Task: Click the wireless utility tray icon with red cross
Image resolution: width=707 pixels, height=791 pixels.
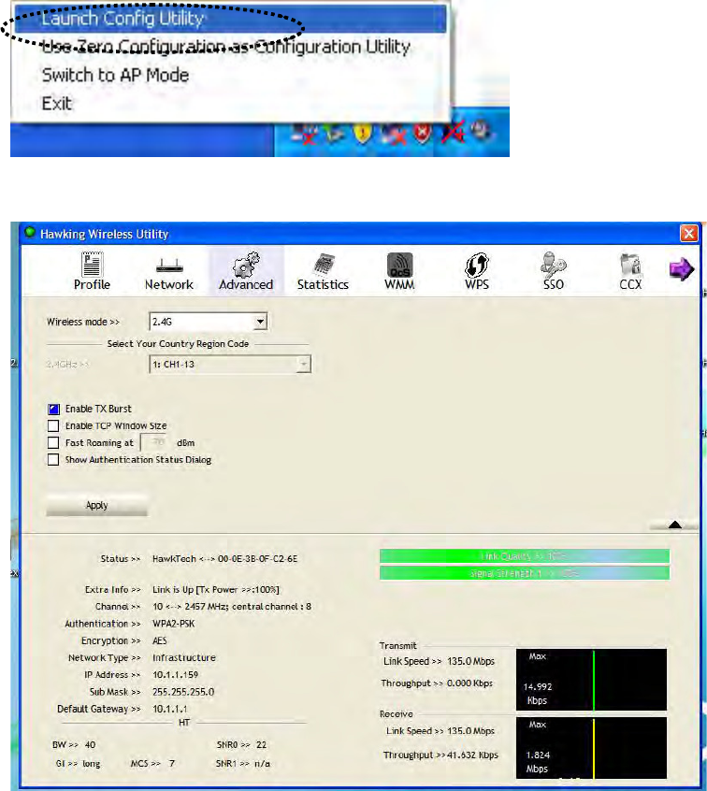Action: (x=453, y=133)
